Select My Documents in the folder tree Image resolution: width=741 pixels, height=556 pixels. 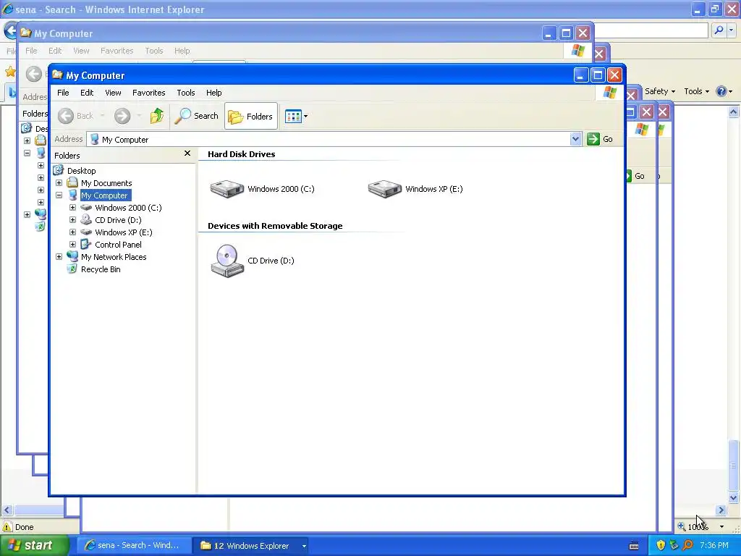(106, 183)
